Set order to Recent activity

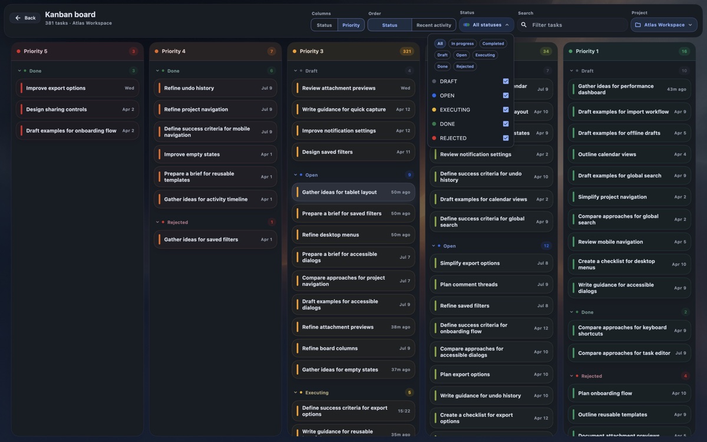(434, 25)
